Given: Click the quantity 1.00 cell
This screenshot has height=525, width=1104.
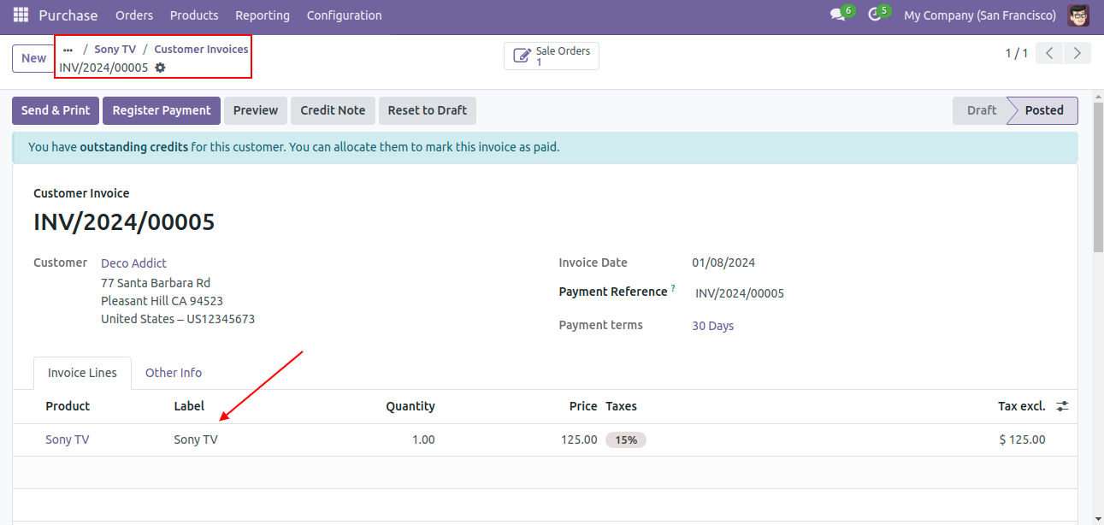Looking at the screenshot, I should 422,439.
